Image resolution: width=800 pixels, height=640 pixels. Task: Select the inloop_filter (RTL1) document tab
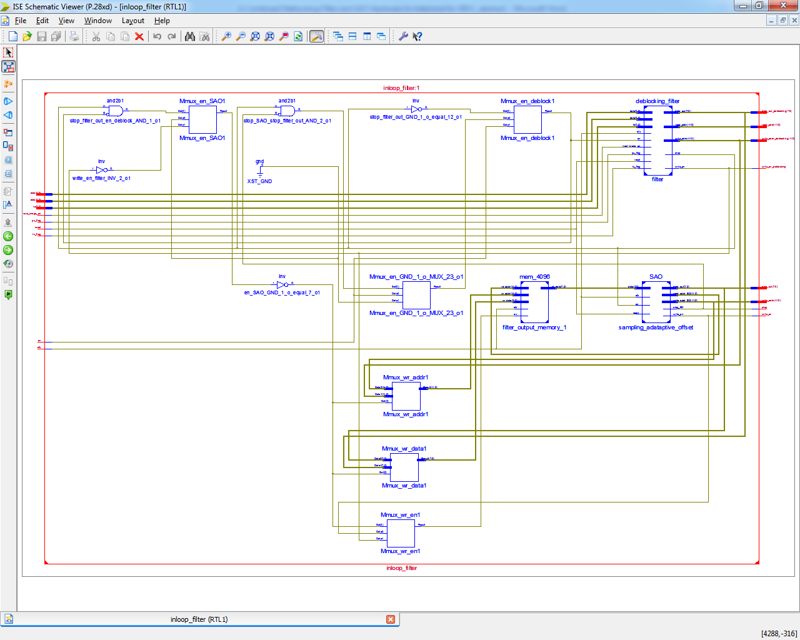click(x=199, y=619)
